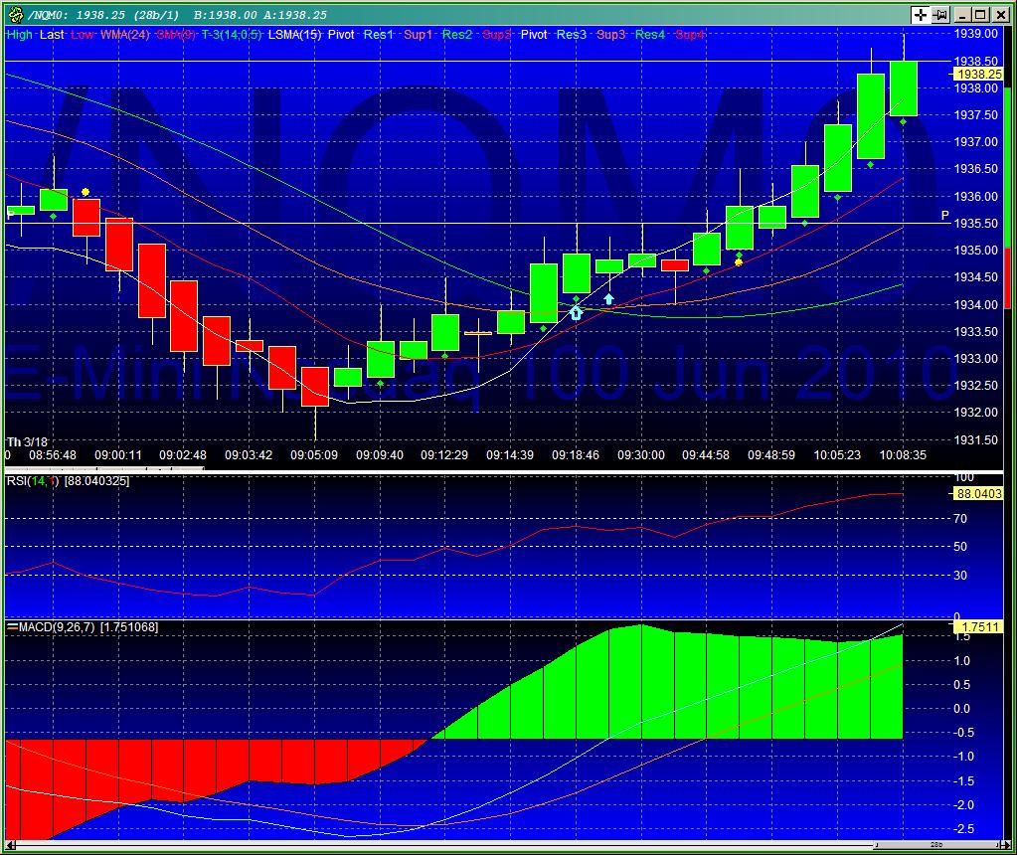Screen dimensions: 1017x855
Task: Select the Res1 legend label
Action: pyautogui.click(x=378, y=35)
